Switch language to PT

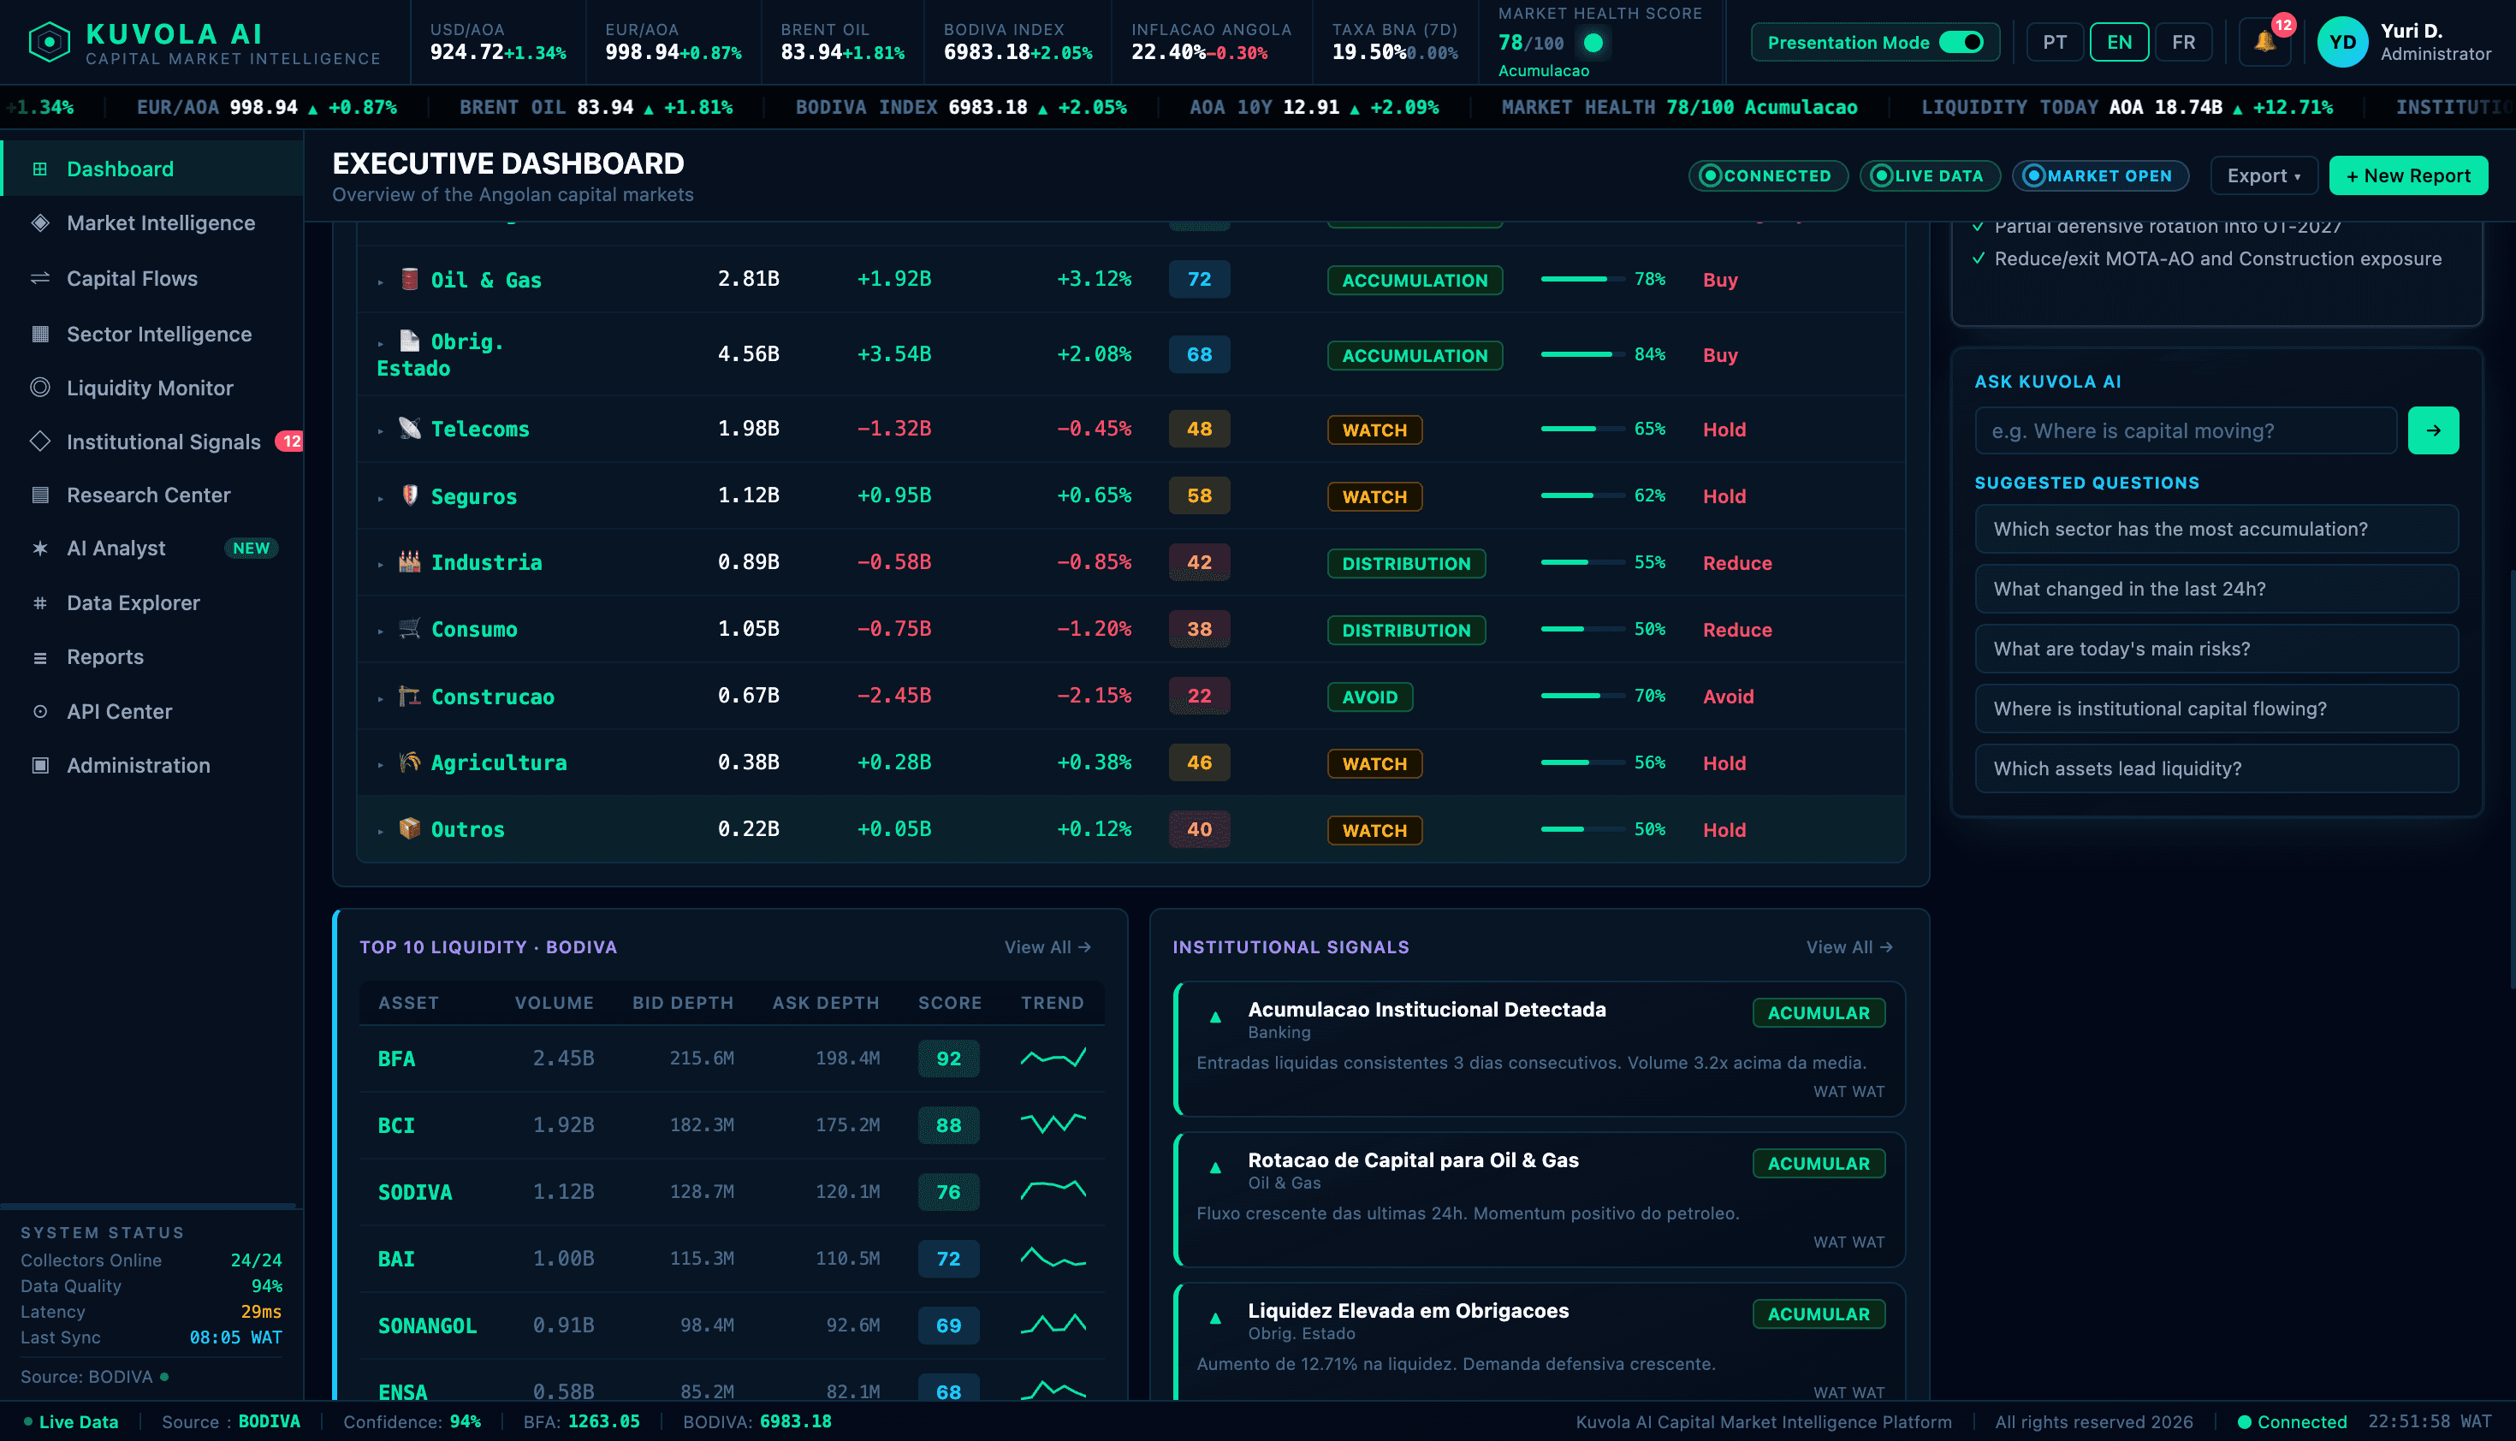pyautogui.click(x=2055, y=43)
